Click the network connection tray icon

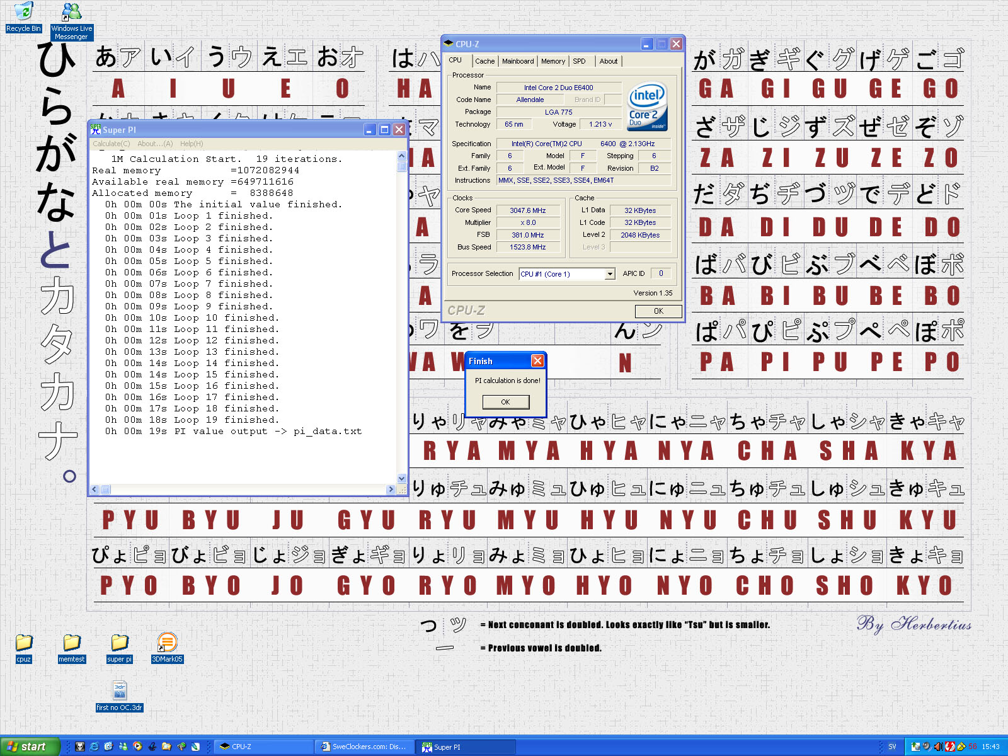pos(915,747)
